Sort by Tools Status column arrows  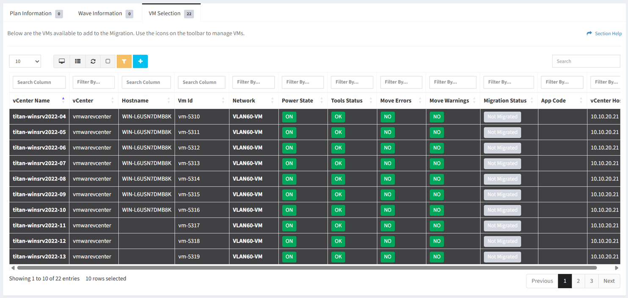pos(371,100)
